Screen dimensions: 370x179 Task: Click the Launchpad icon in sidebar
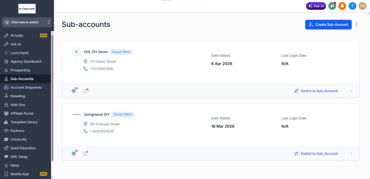pos(7,53)
